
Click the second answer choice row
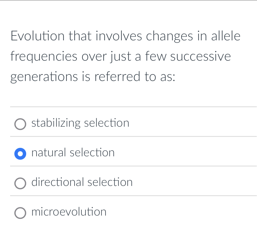[x=73, y=153]
